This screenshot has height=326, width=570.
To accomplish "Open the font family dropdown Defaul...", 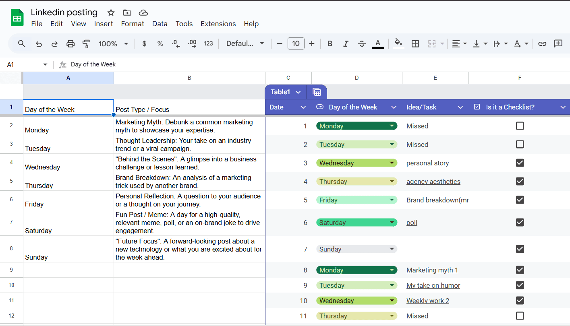I will click(x=245, y=43).
